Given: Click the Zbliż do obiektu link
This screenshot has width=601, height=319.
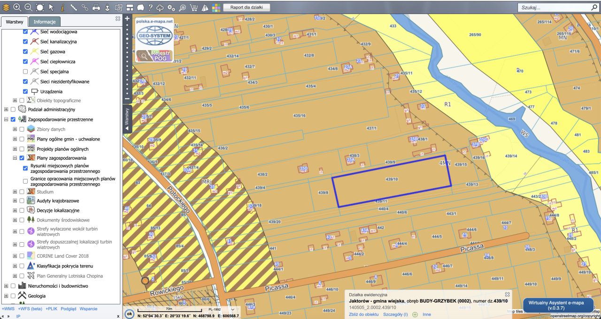Looking at the screenshot, I should point(363,315).
